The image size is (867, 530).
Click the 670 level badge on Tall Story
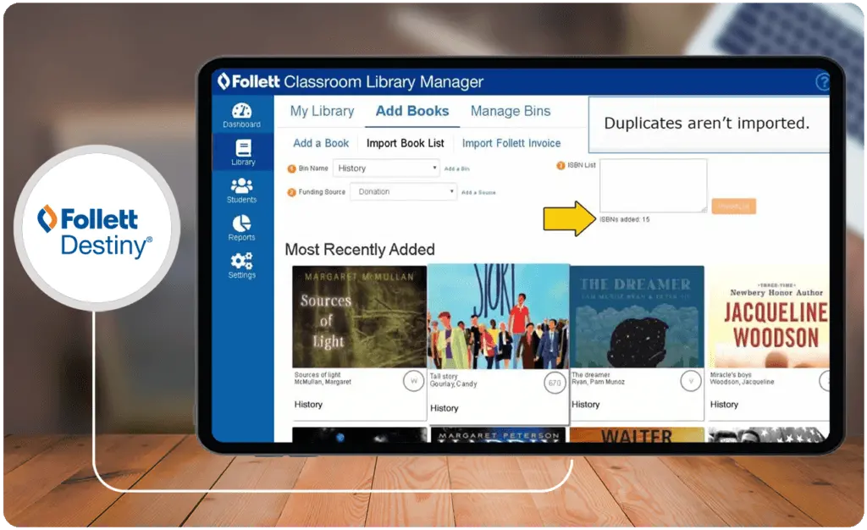click(555, 383)
